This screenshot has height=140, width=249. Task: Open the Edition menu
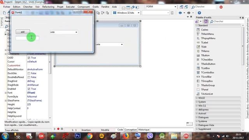[x=16, y=7]
